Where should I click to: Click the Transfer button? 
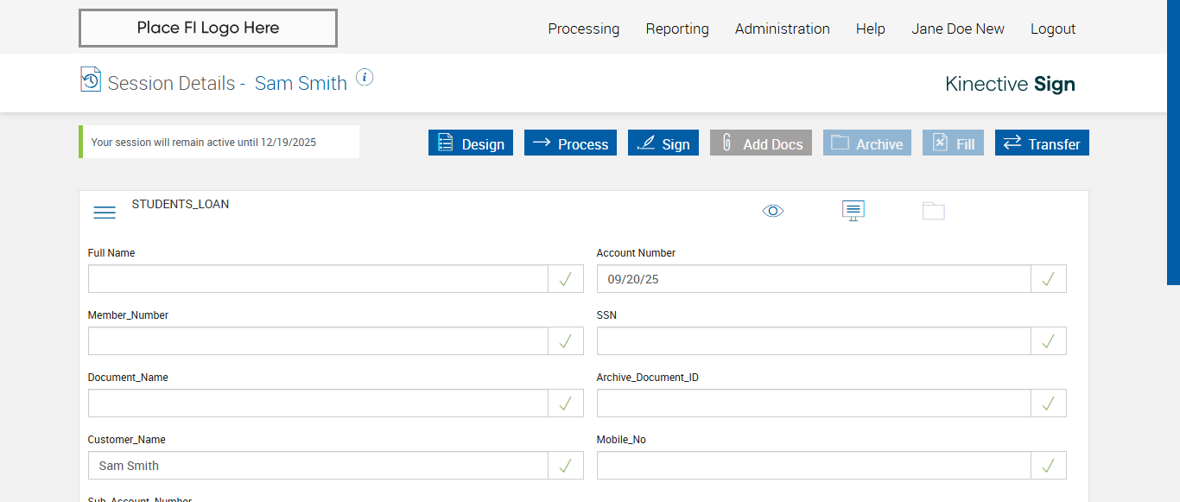(x=1042, y=143)
